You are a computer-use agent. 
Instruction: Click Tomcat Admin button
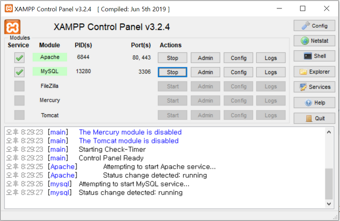click(x=205, y=115)
